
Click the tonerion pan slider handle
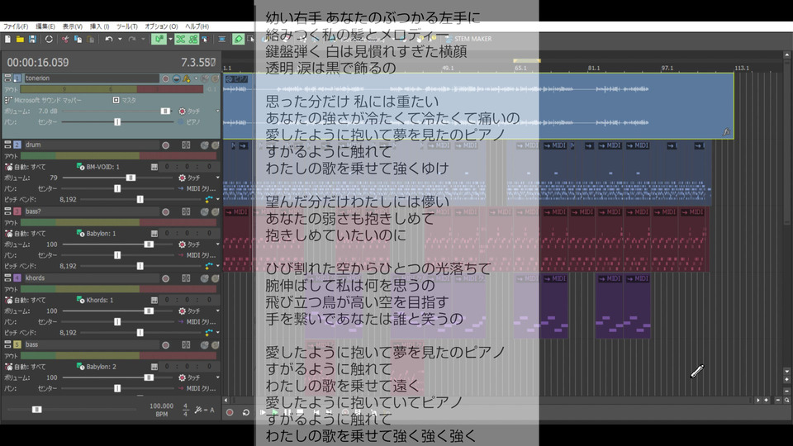(117, 122)
